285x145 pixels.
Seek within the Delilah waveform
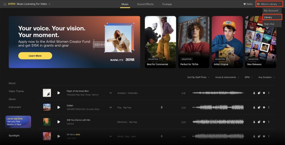[x=218, y=107]
